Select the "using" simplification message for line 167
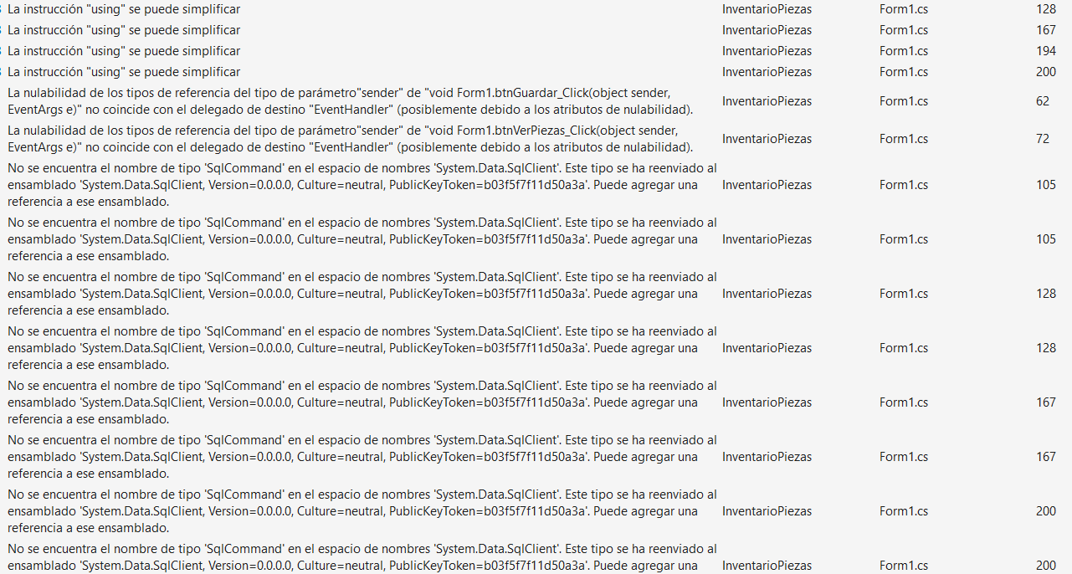 coord(124,30)
